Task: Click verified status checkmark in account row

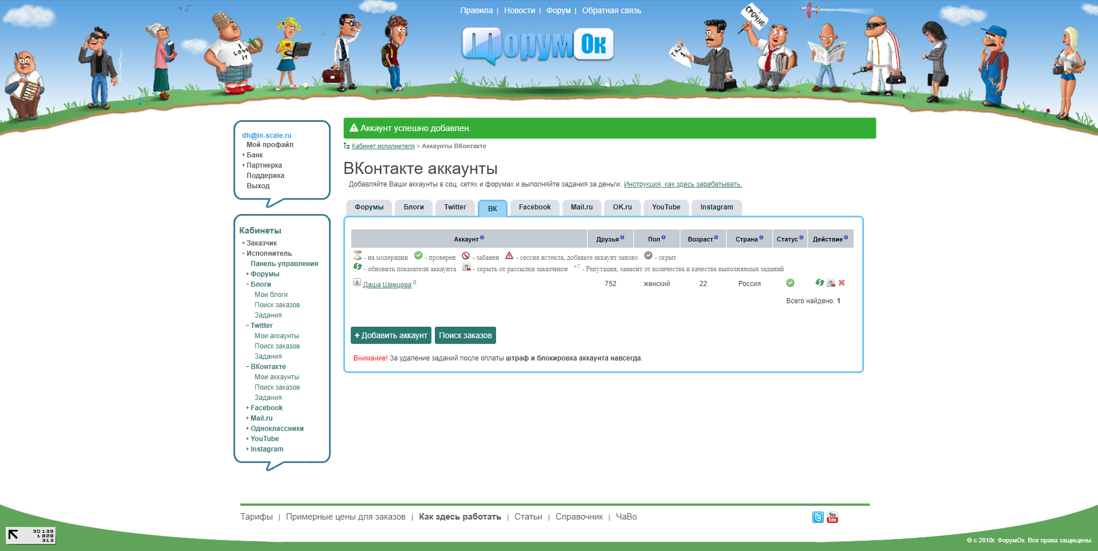Action: click(790, 283)
